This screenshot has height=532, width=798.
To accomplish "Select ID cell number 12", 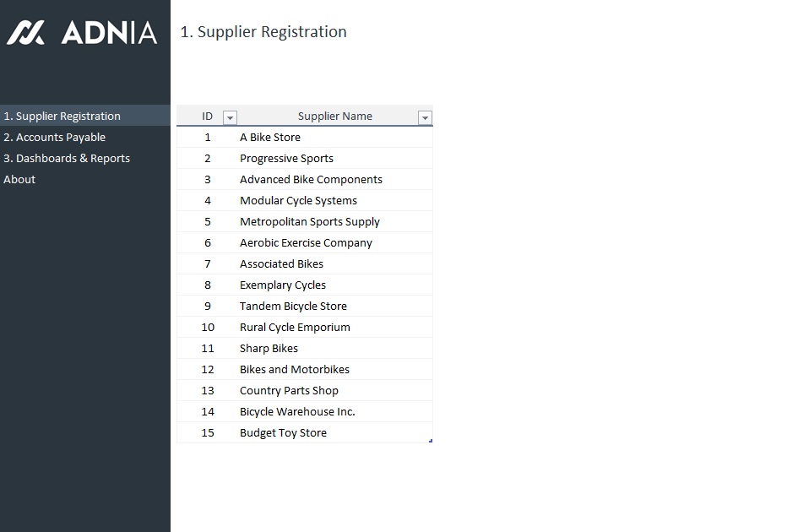I will pos(208,369).
